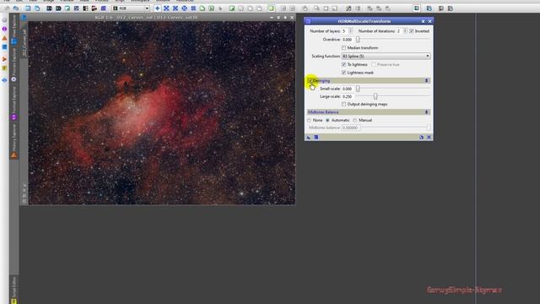Click the orange triangle icon in left strip
540x304 pixels.
[x=4, y=38]
